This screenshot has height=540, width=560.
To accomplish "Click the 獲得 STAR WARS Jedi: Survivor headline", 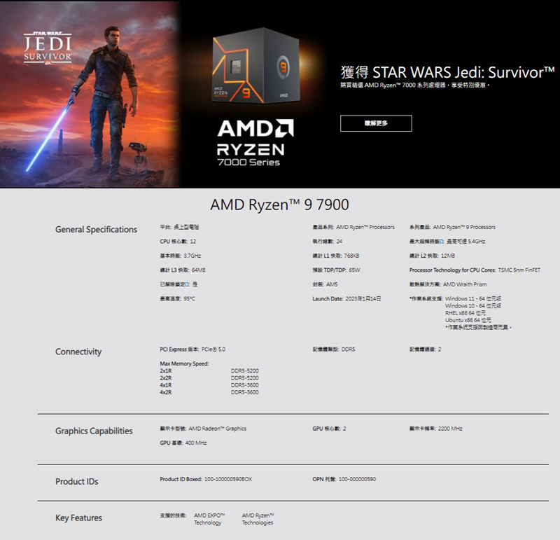I will pos(447,72).
